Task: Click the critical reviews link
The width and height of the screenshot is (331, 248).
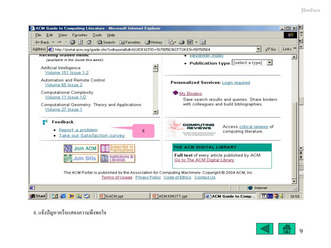Action: pyautogui.click(x=253, y=127)
